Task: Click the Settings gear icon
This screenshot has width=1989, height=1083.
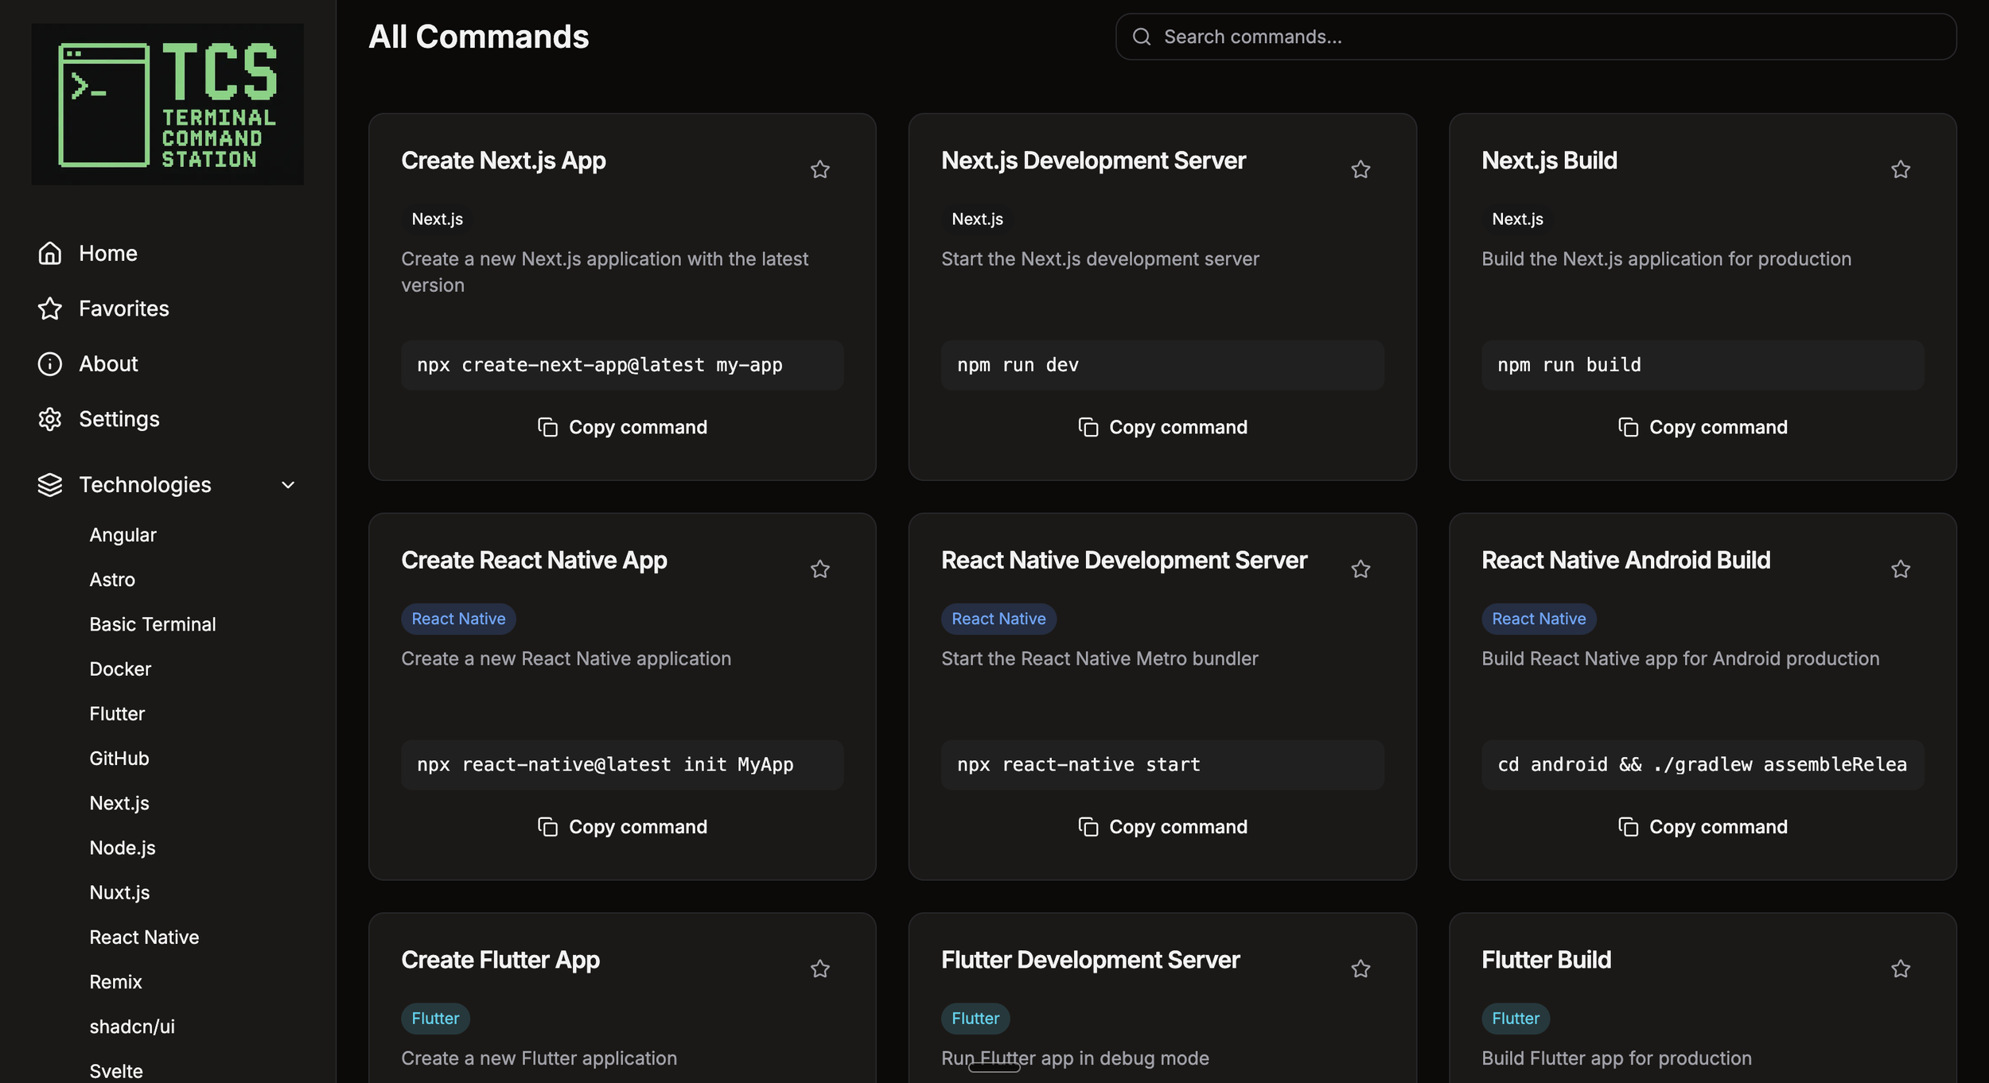Action: pos(50,419)
